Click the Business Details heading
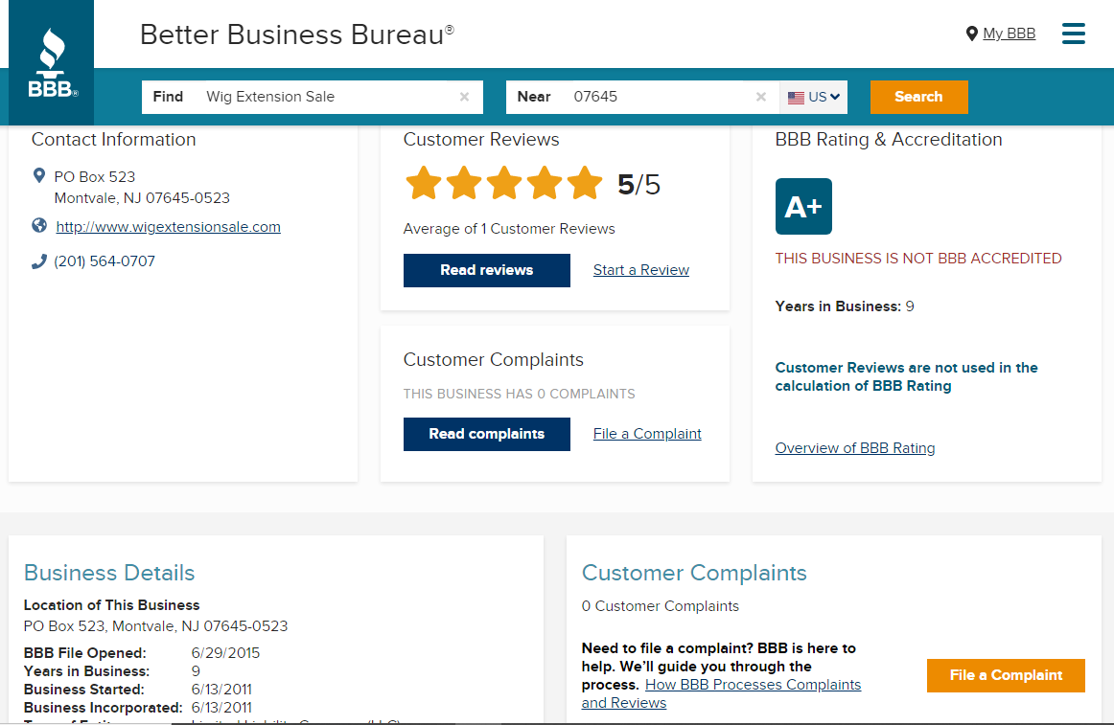1114x725 pixels. pyautogui.click(x=109, y=573)
